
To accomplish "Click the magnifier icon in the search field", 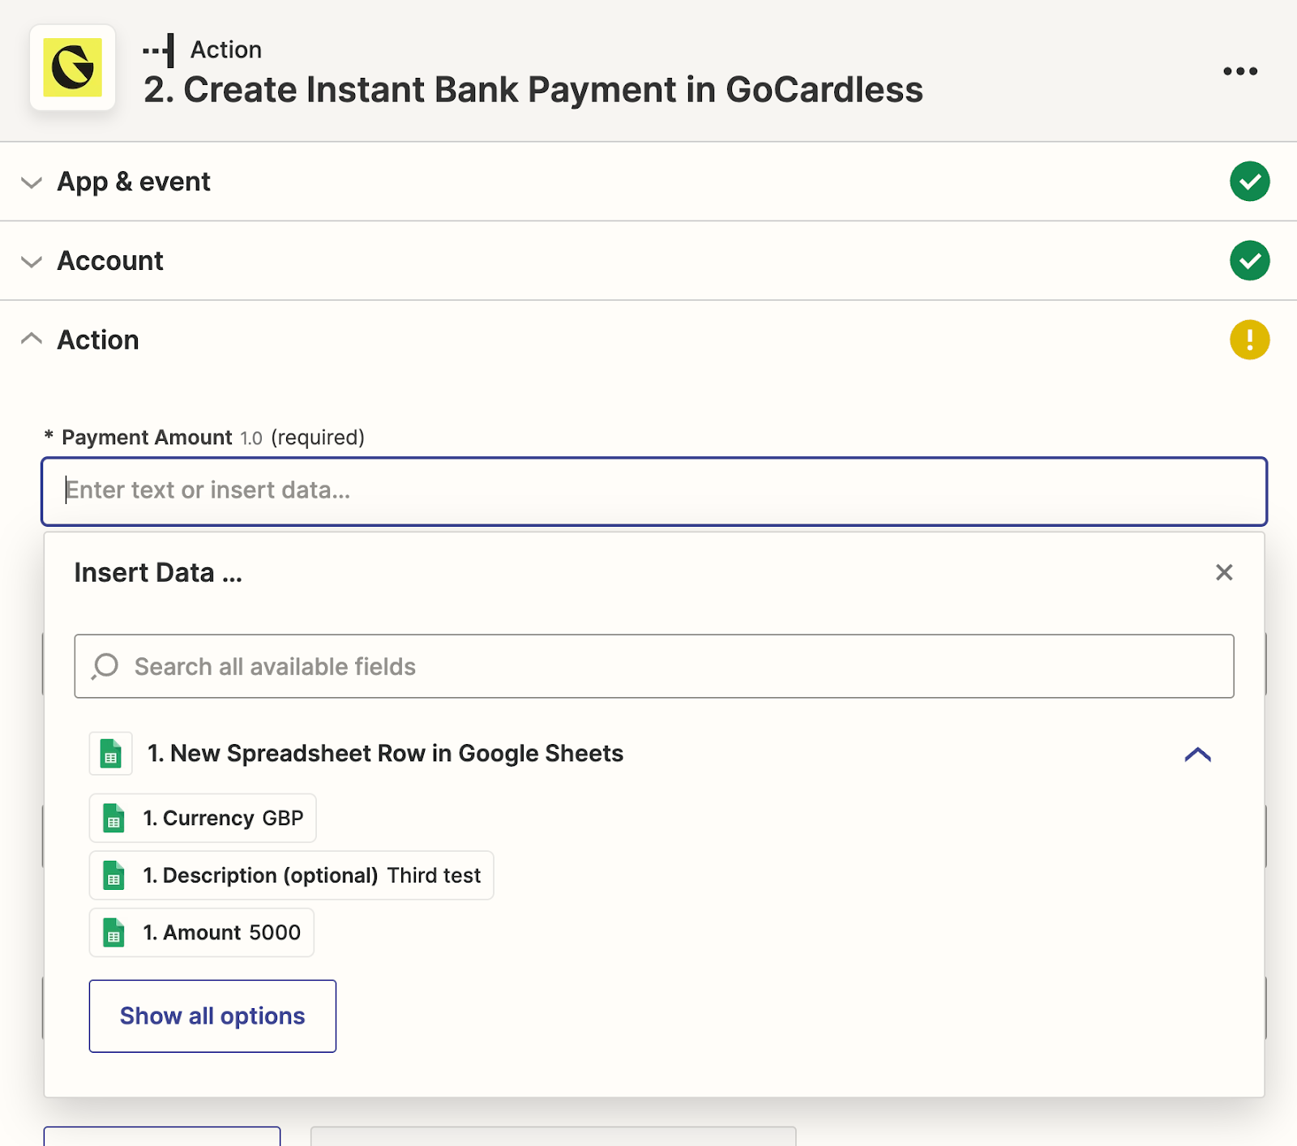I will tap(105, 666).
